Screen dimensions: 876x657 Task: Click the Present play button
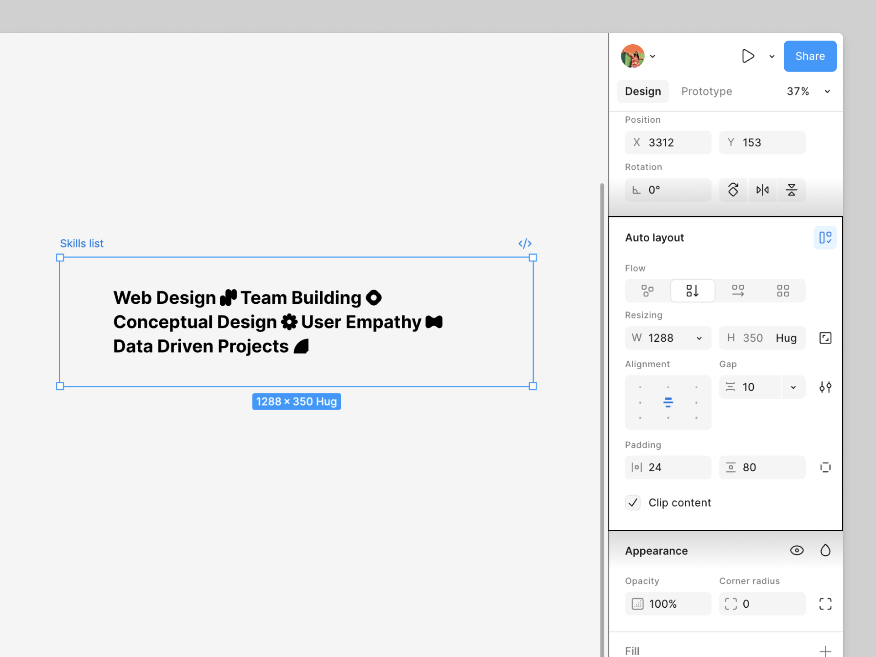point(748,56)
